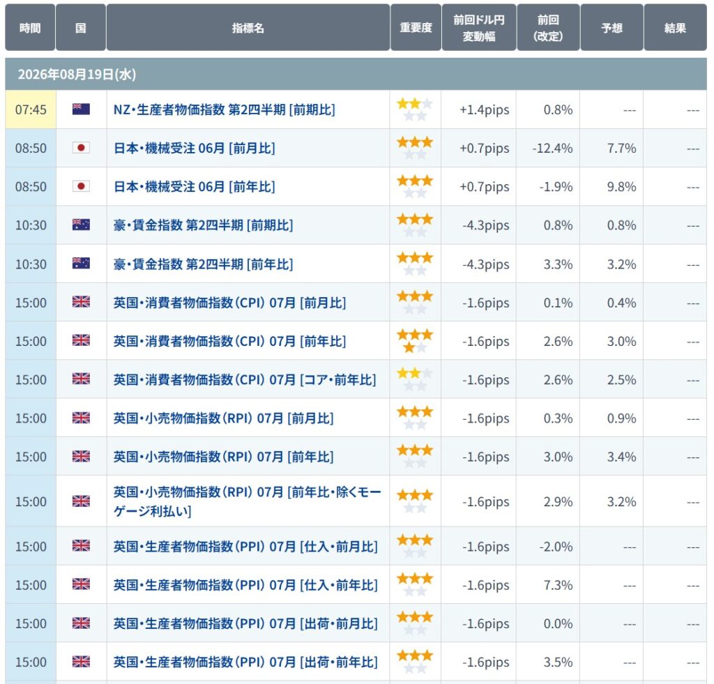Click importance stars for 英国CPI 前年比 row
Image resolution: width=714 pixels, height=684 pixels.
(415, 341)
